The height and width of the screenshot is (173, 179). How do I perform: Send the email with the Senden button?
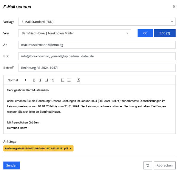pyautogui.click(x=12, y=165)
